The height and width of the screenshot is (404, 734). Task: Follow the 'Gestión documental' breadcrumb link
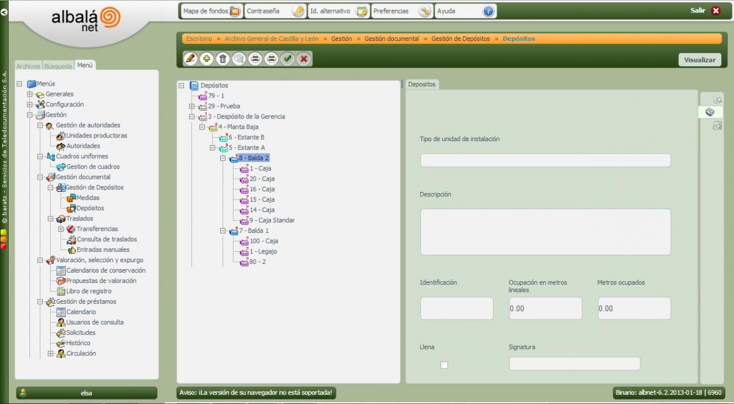coord(391,39)
